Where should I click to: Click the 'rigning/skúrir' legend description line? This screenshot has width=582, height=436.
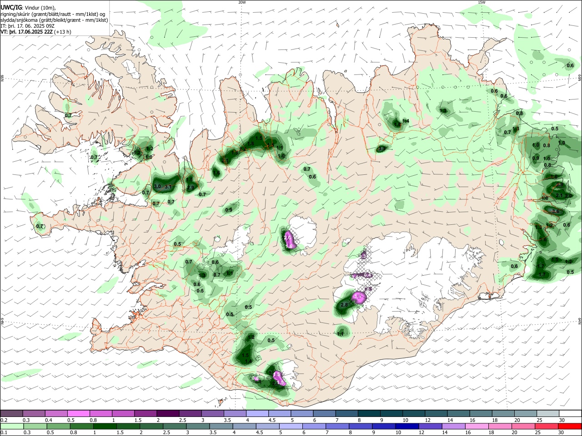53,14
